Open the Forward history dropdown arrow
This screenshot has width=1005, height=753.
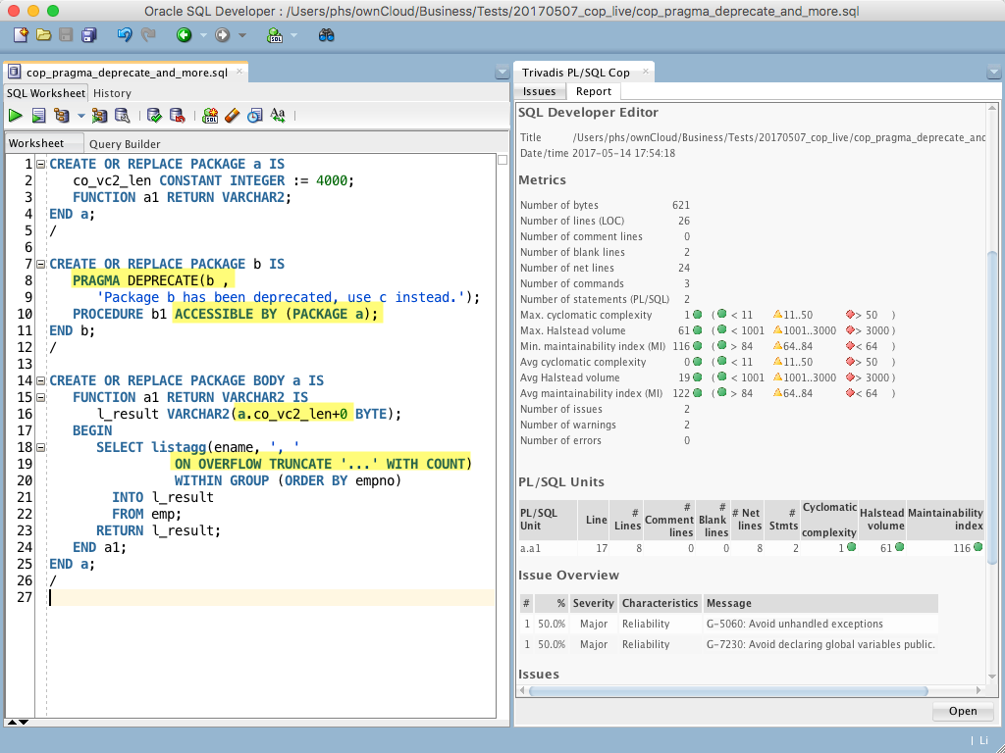242,35
